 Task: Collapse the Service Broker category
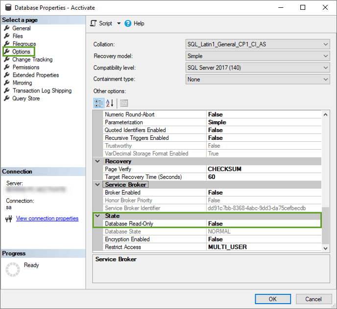click(97, 184)
